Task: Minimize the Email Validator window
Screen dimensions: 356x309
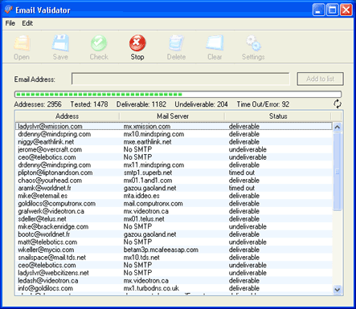Action: click(x=318, y=10)
